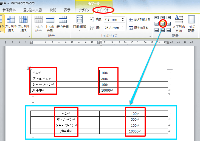This screenshot has height=141, width=200.
Task: Open the 参考資料 tab
Action: pos(9,10)
